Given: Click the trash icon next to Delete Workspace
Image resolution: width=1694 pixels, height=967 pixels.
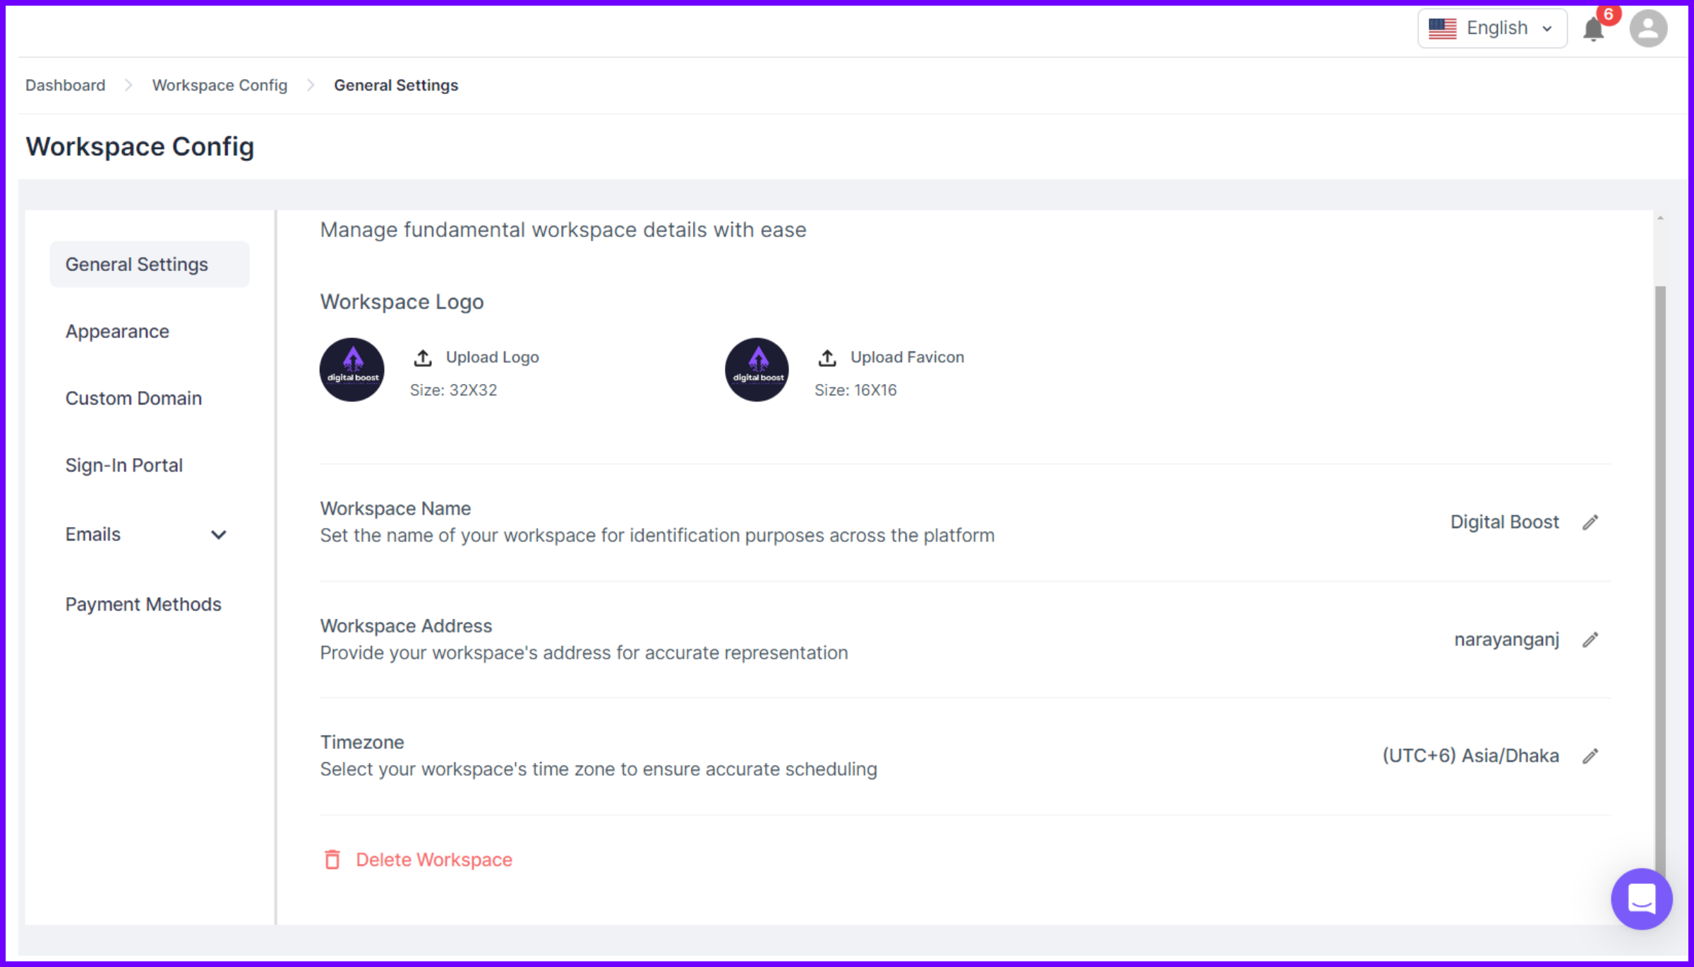Looking at the screenshot, I should tap(332, 859).
